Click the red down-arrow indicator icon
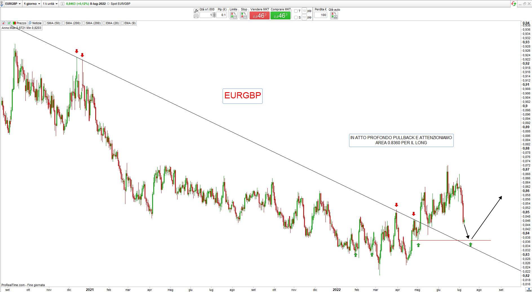Image resolution: width=532 pixels, height=292 pixels. pyautogui.click(x=4, y=23)
